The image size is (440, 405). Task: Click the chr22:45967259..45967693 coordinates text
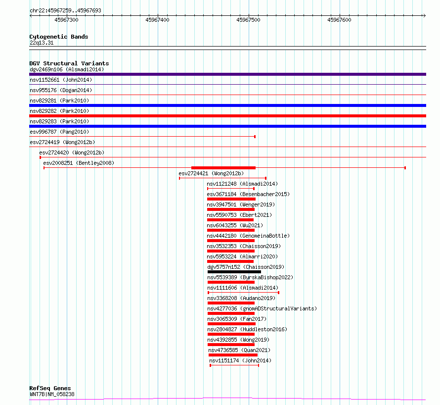(x=65, y=10)
